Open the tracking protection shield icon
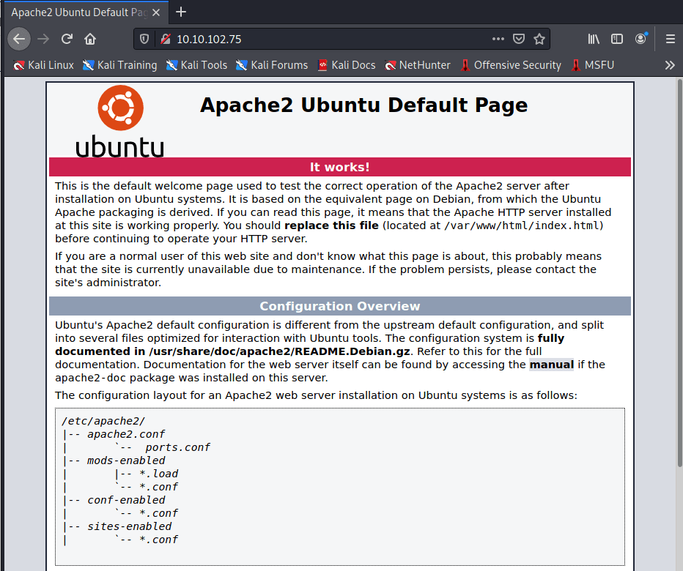The width and height of the screenshot is (683, 571). (x=145, y=39)
